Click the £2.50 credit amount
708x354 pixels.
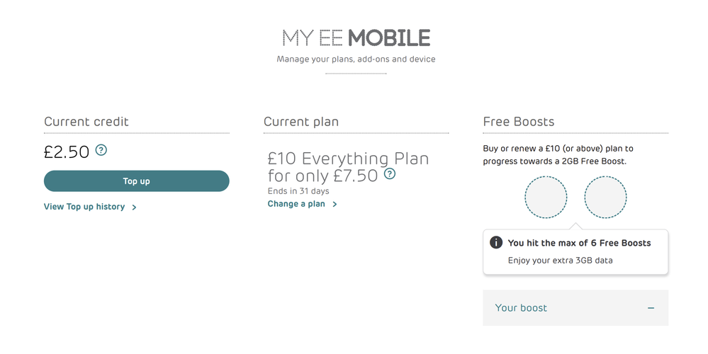point(67,152)
